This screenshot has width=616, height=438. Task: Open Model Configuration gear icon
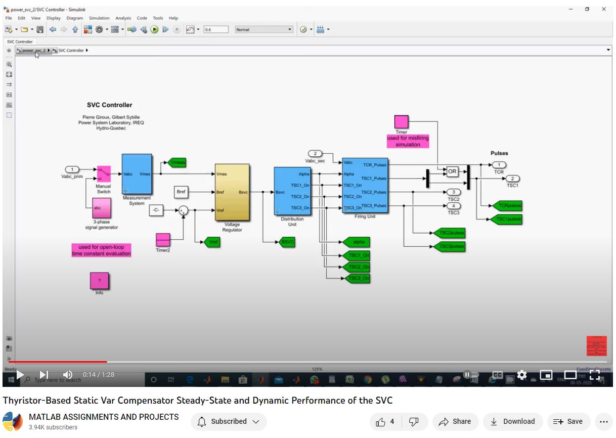pyautogui.click(x=99, y=30)
